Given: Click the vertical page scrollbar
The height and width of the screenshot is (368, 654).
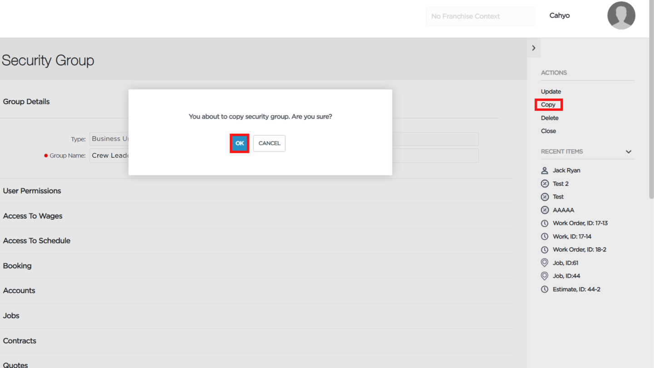Looking at the screenshot, I should click(651, 100).
